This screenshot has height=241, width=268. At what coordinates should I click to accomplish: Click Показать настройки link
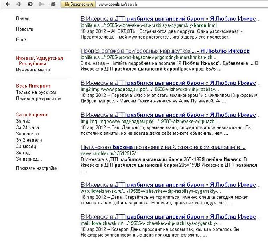[x=37, y=168]
